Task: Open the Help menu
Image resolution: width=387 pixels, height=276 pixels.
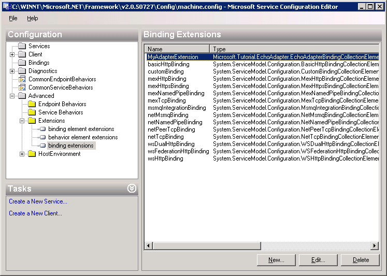Action: [32, 18]
